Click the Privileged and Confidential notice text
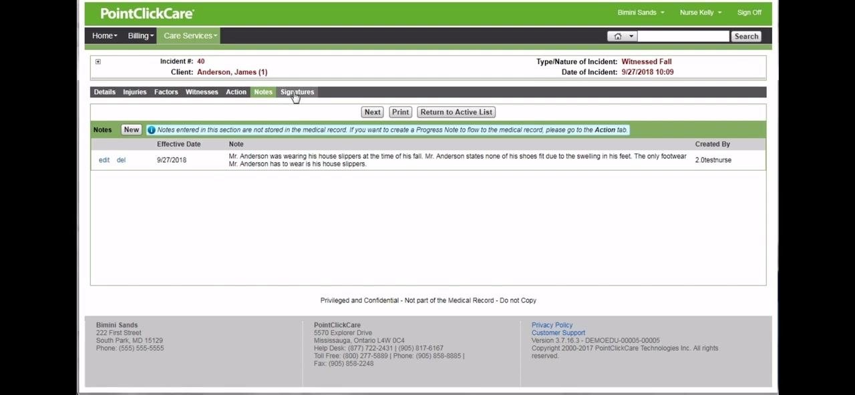Viewport: 855px width, 395px height. (428, 300)
